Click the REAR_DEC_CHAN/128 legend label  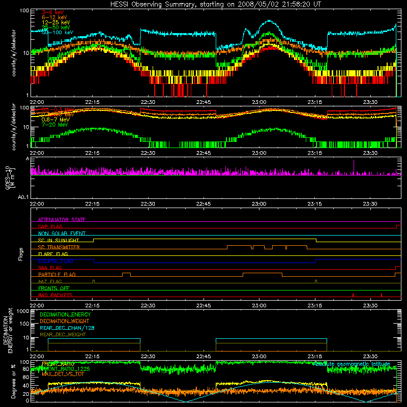pos(67,328)
